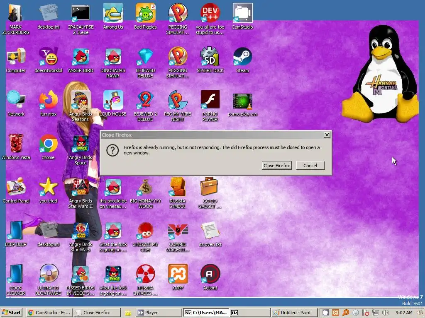
Task: Switch to CamStudio taskbar button
Action: (49, 313)
